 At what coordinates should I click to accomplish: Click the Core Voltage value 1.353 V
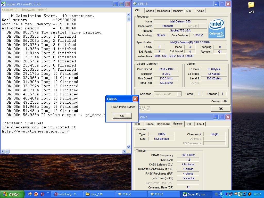tap(198, 35)
